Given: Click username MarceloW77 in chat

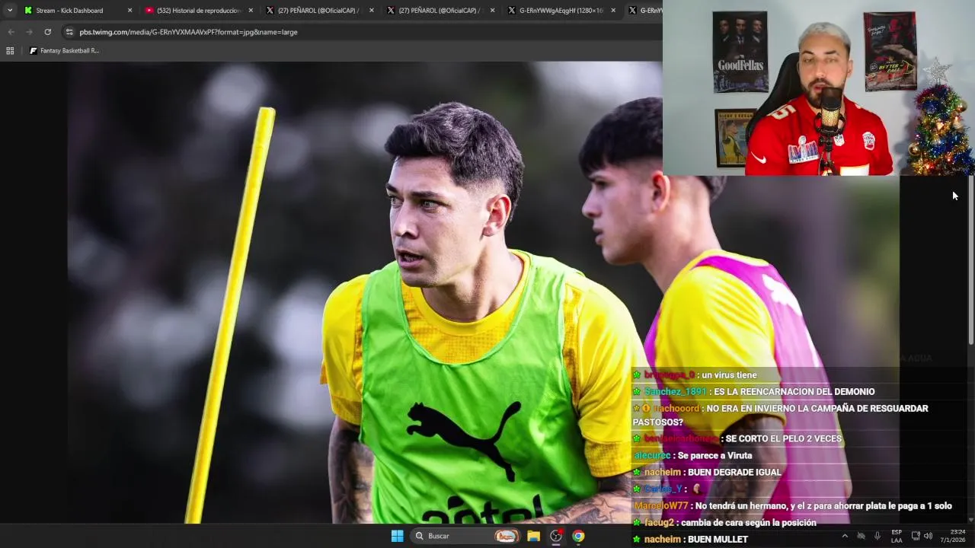Looking at the screenshot, I should click(x=661, y=506).
